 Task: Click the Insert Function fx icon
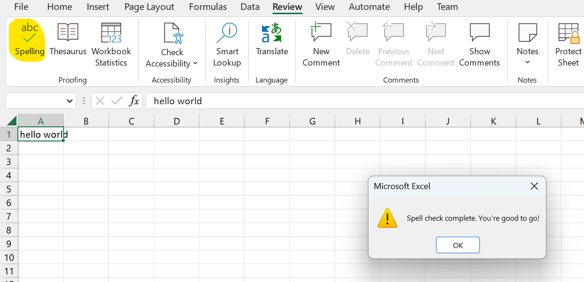(x=134, y=100)
